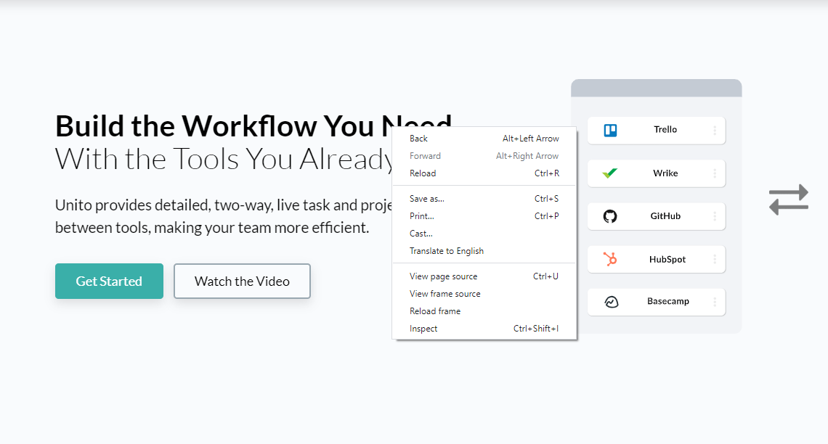Choose Translate to English option
Viewport: 828px width, 444px height.
(x=484, y=250)
